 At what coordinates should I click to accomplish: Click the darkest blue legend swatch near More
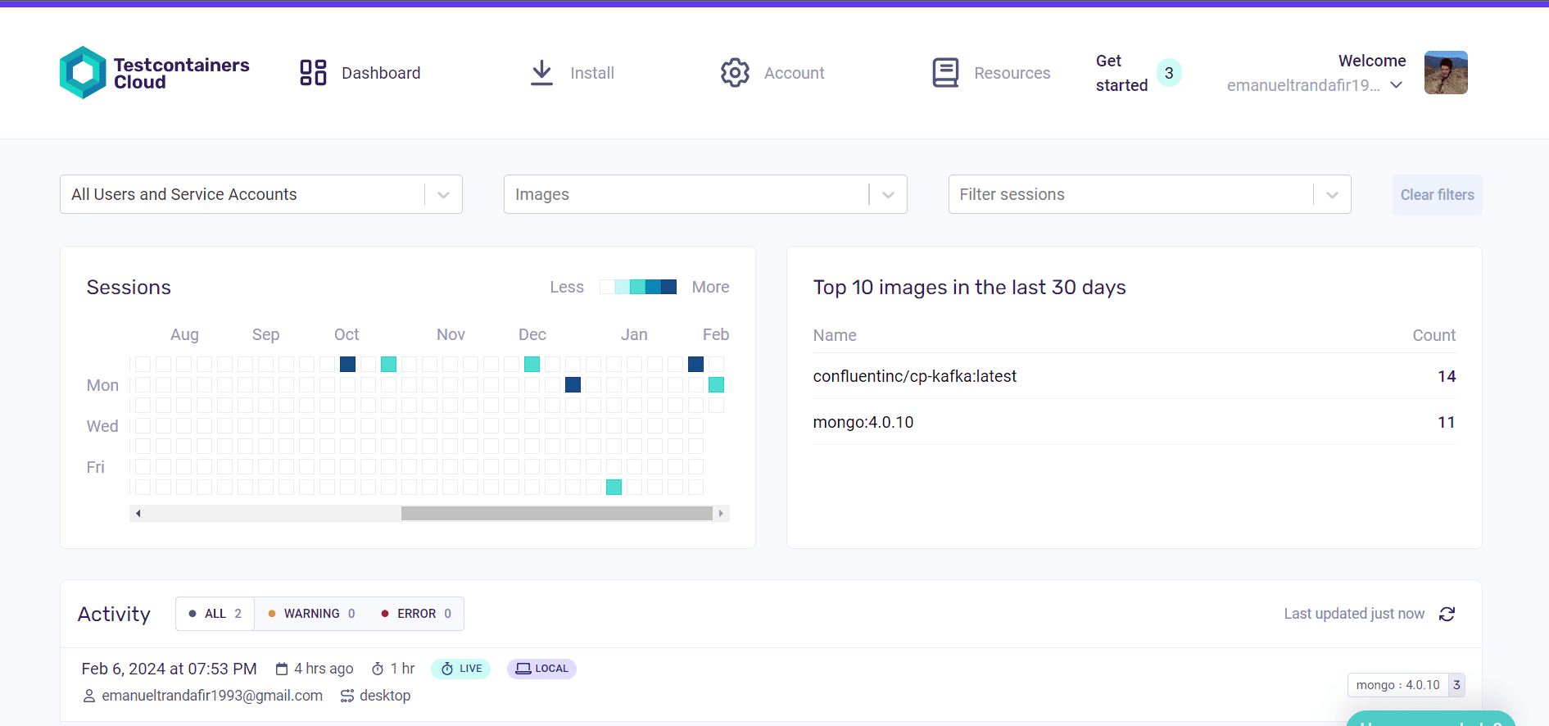tap(668, 287)
